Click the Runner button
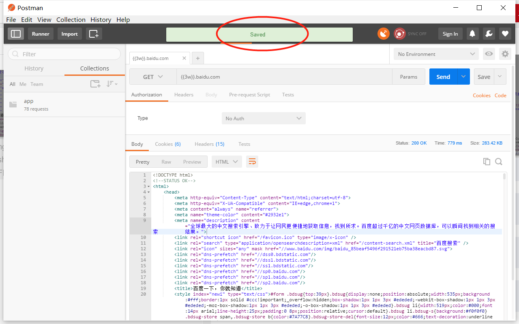 [41, 34]
